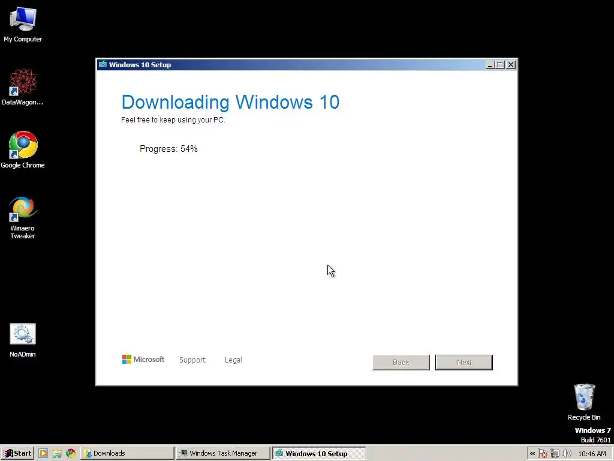Close the Windows 10 Setup window
614x461 pixels.
click(x=511, y=65)
